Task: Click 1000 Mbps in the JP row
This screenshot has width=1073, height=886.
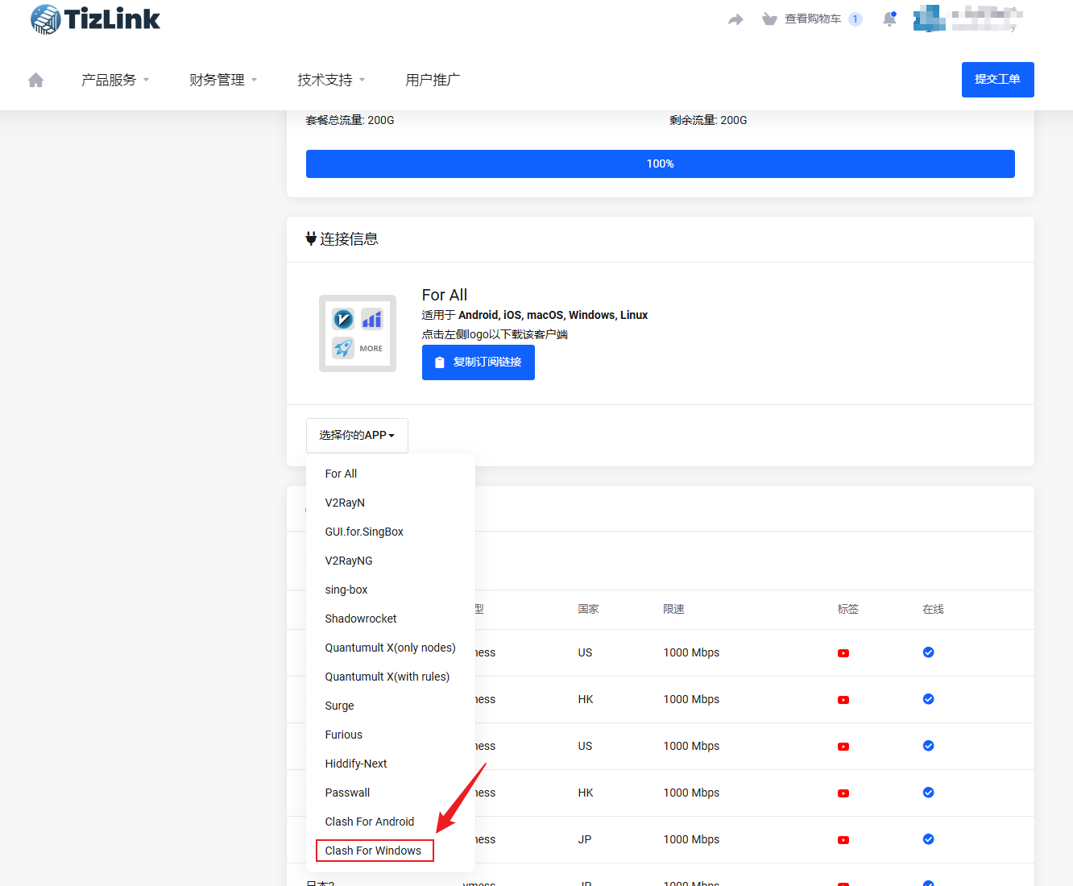Action: pyautogui.click(x=691, y=839)
